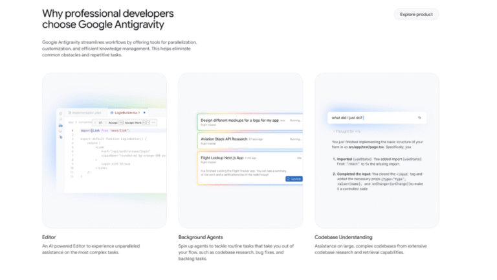This screenshot has width=497, height=280.
Task: Click the blue Review button
Action: [x=294, y=179]
